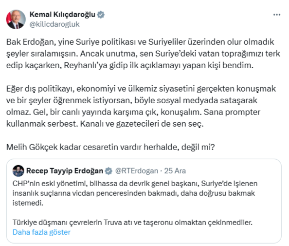Click Kemal Kılıçdaroğlu's profile avatar
Image resolution: width=289 pixels, height=246 pixels.
16,19
